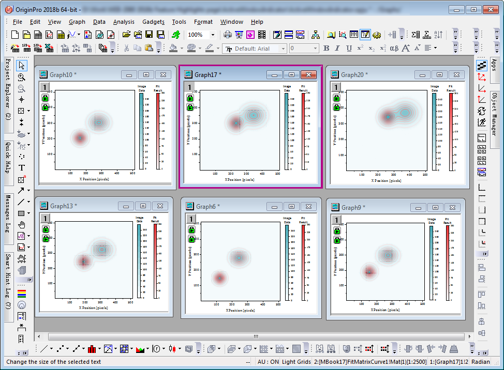This screenshot has width=504, height=370.
Task: Open the Gadgets menu
Action: [x=153, y=22]
